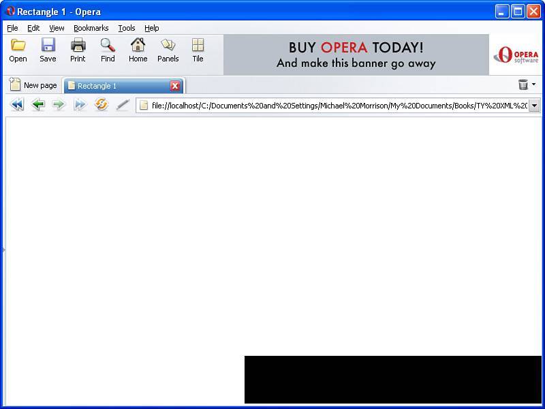Open the closed tabs trash can
The width and height of the screenshot is (545, 409).
point(523,85)
